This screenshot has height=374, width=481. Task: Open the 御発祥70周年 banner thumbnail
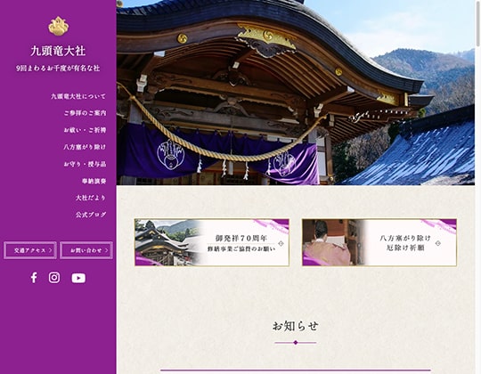[212, 242]
